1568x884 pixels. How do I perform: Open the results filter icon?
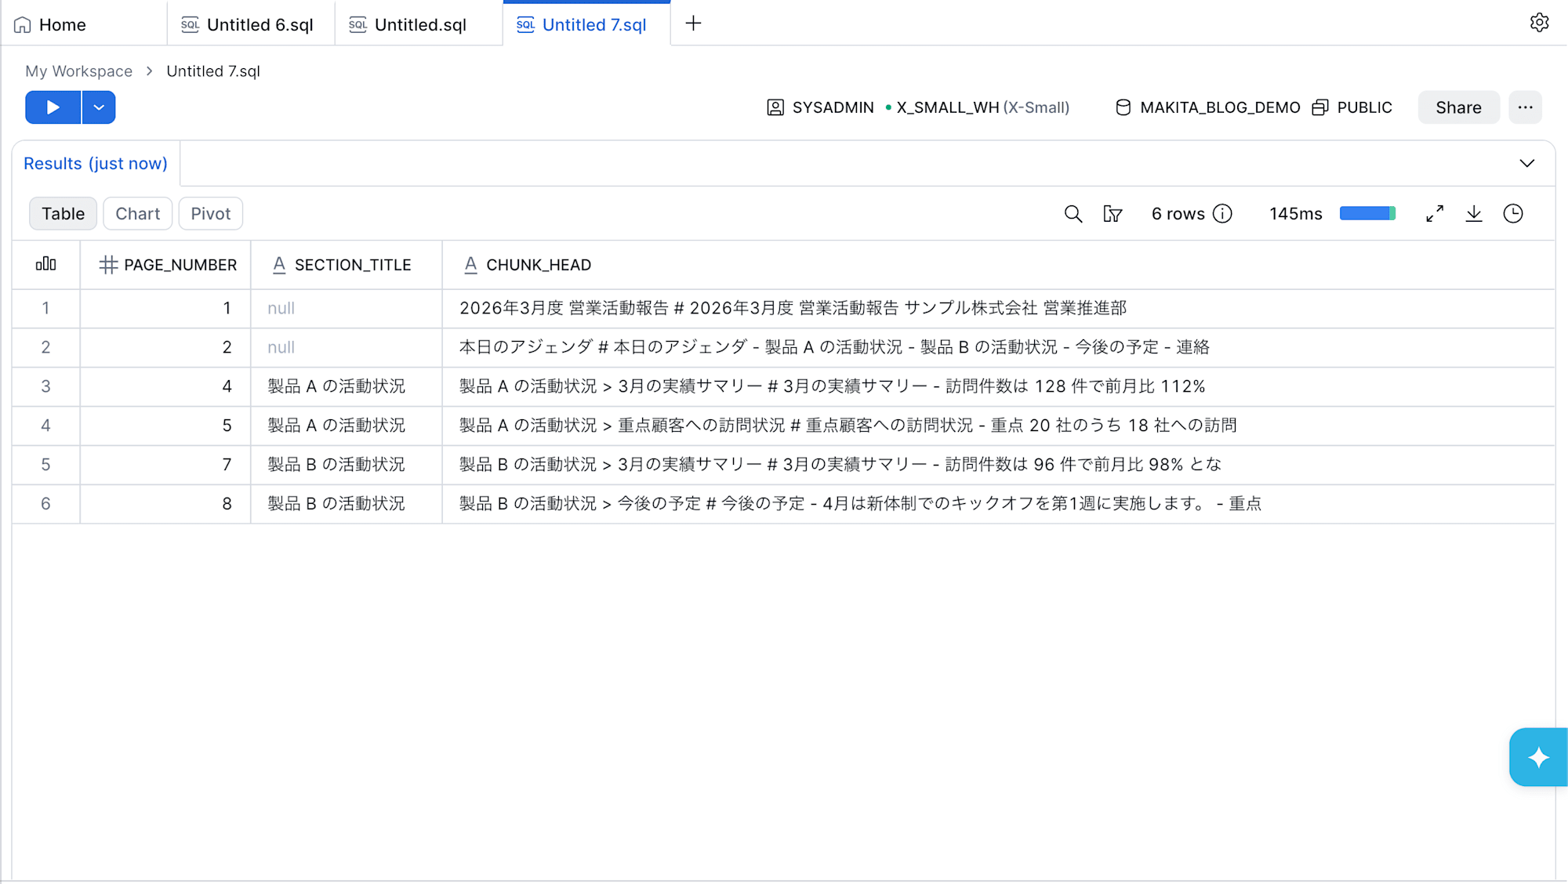[x=1112, y=214]
